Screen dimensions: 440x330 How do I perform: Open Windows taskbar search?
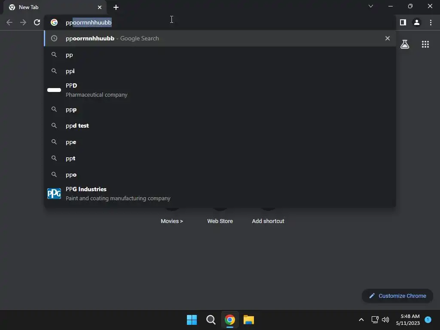point(211,320)
